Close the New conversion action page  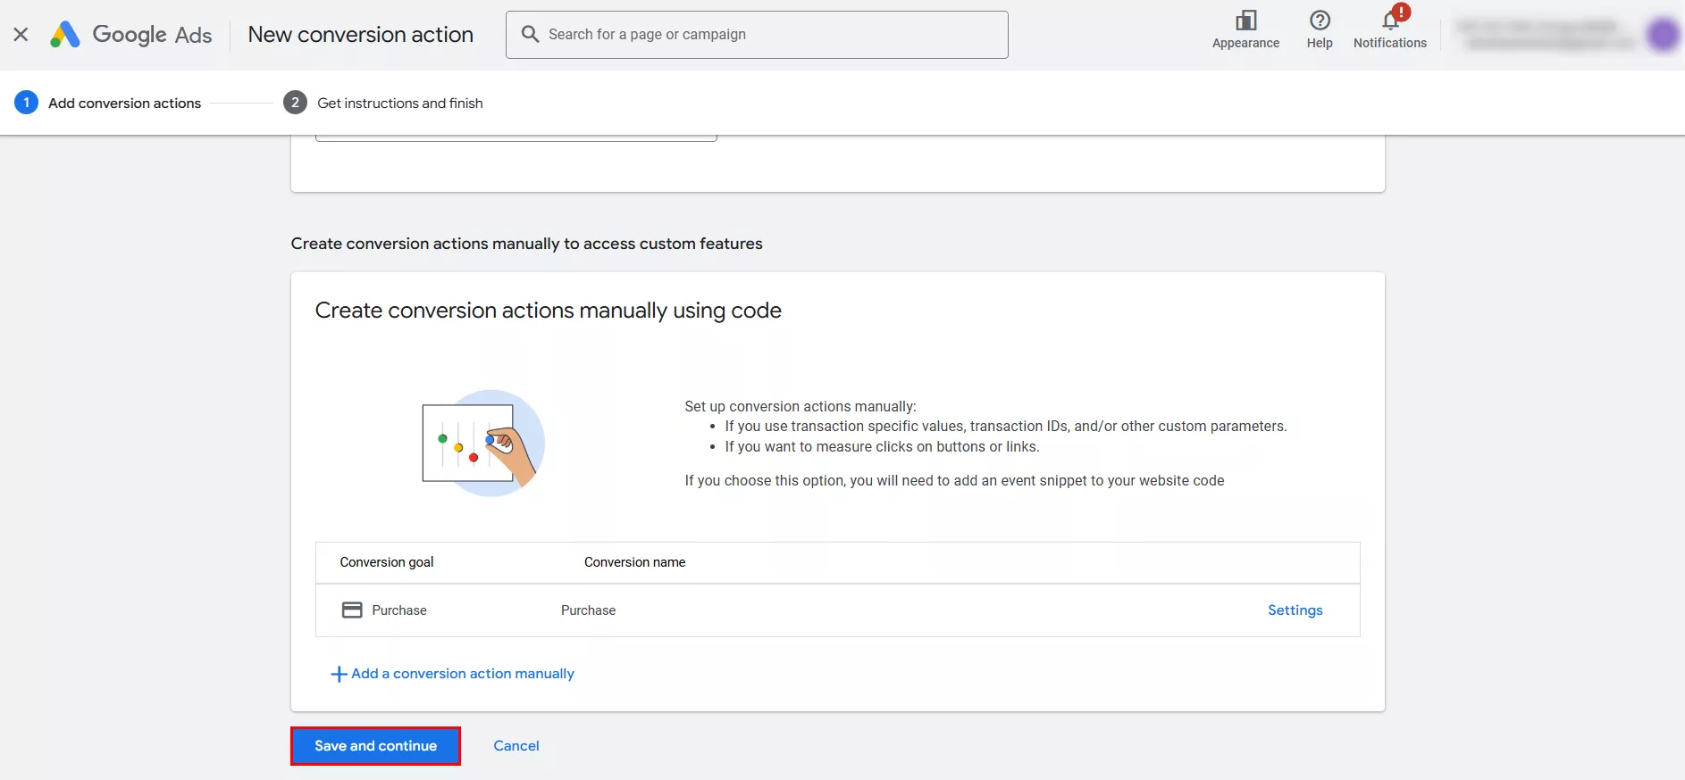(x=21, y=35)
